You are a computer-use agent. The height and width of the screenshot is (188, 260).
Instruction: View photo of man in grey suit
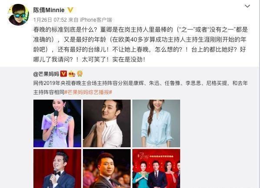pos(107,169)
